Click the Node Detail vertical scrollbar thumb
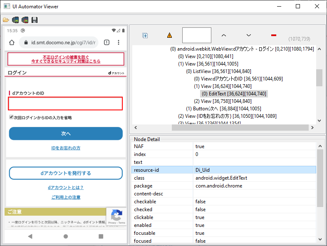This screenshot has height=246, width=327. click(x=320, y=178)
